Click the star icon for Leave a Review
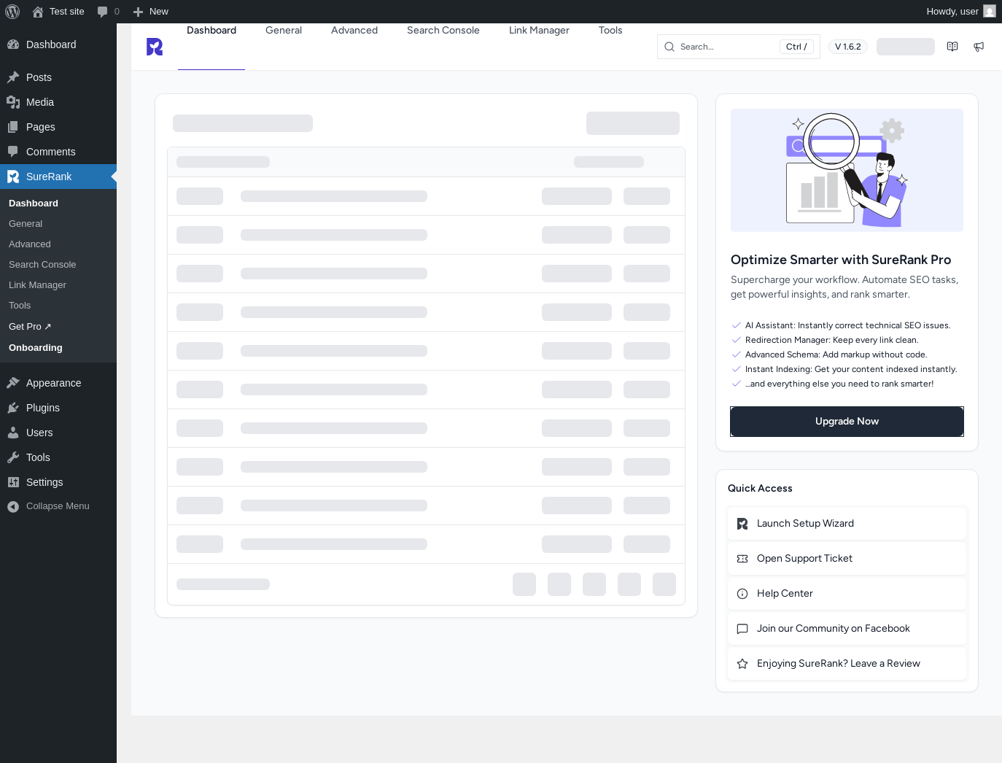The height and width of the screenshot is (763, 1002). click(x=742, y=664)
